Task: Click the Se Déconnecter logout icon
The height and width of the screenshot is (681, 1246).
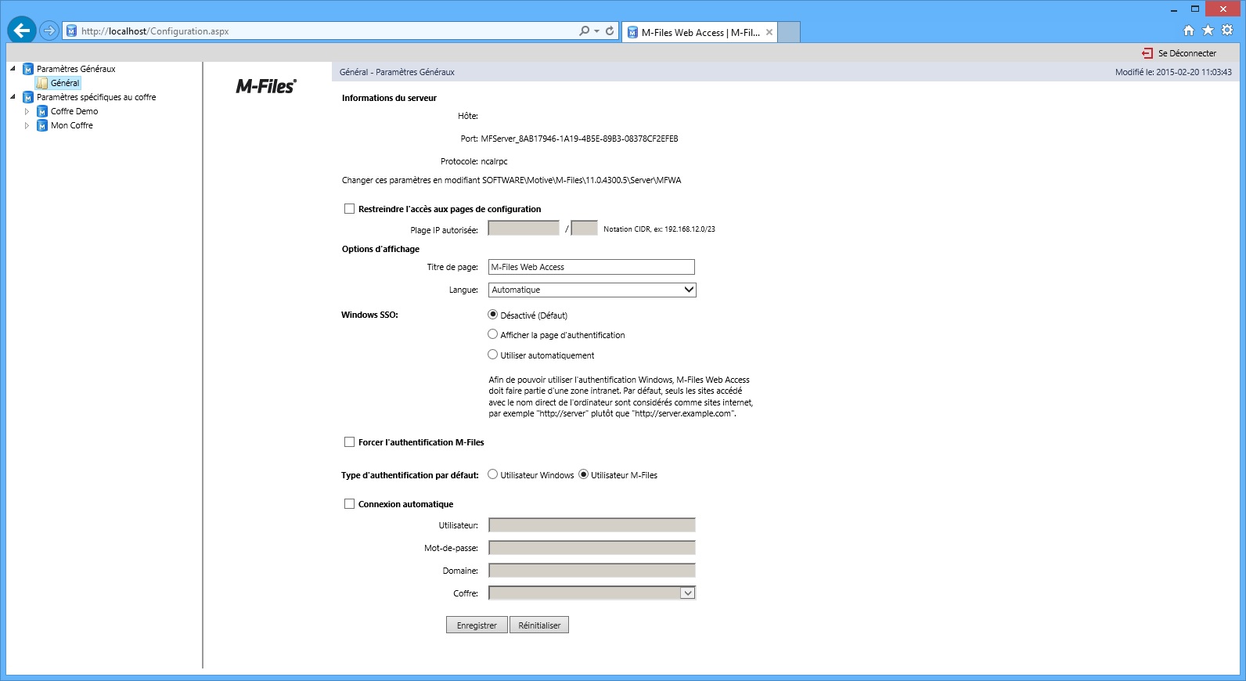Action: [1147, 53]
